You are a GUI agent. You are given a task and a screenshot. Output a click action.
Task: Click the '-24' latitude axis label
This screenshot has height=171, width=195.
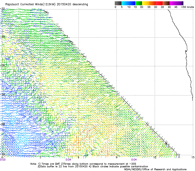click(x=3, y=65)
